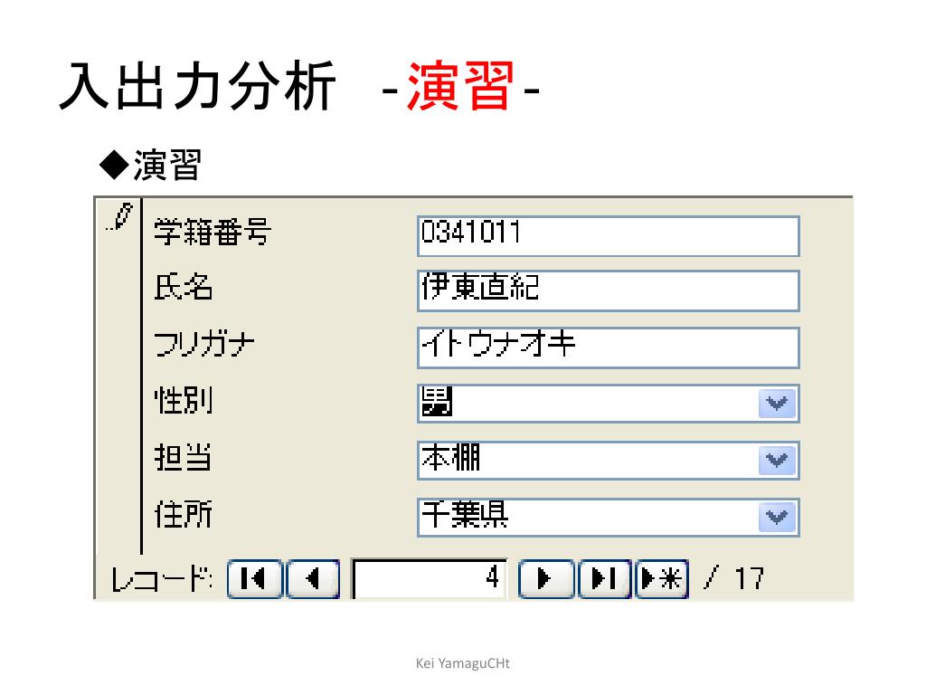Click the 学籍番号 field label
Screen dimensions: 926x695
(212, 233)
